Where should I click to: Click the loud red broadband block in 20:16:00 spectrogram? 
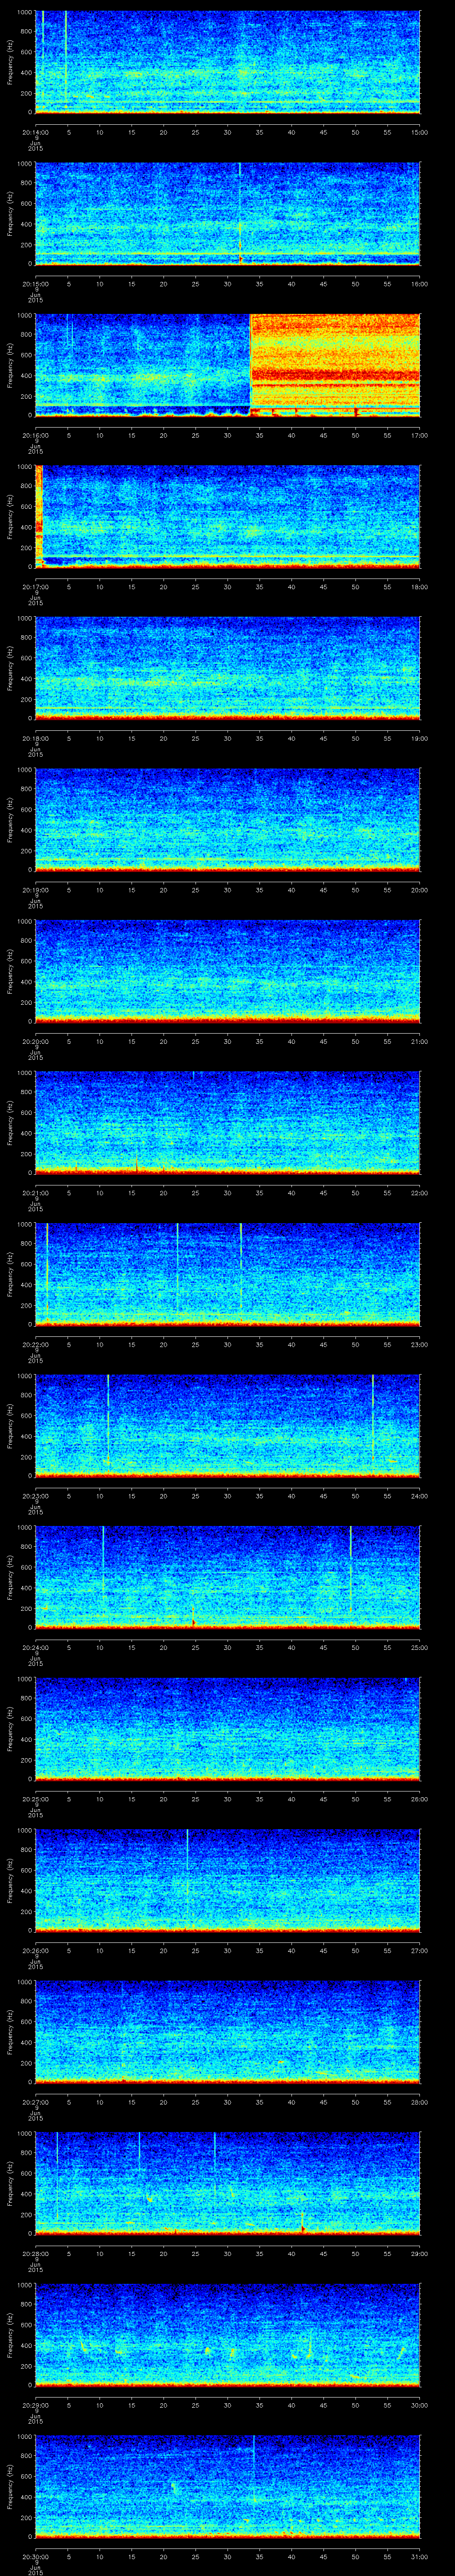(x=335, y=364)
